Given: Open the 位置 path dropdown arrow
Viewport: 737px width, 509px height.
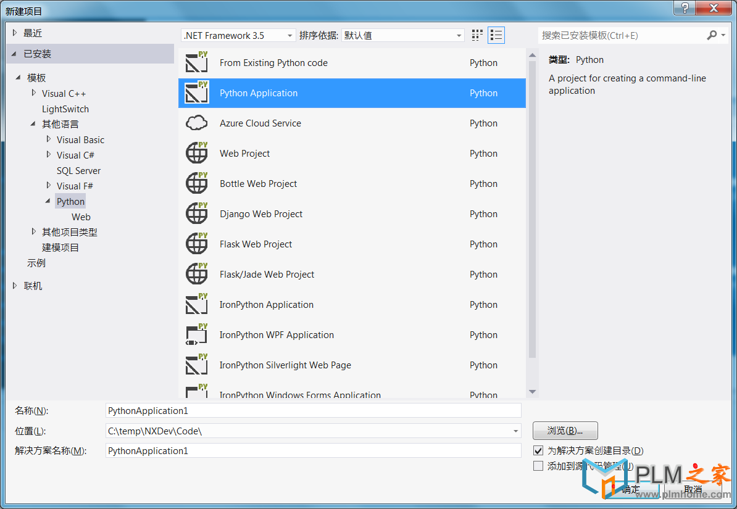Looking at the screenshot, I should point(515,431).
